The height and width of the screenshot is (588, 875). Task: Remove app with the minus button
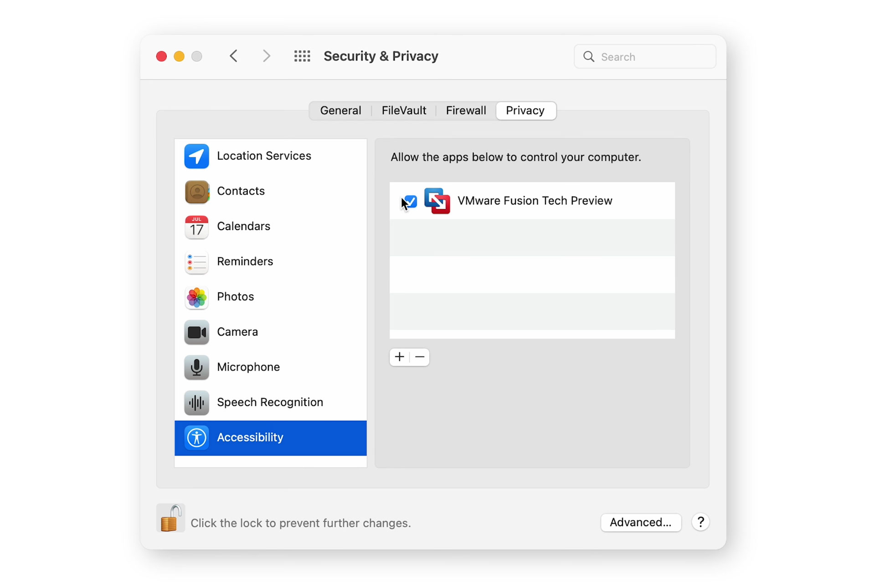tap(420, 357)
